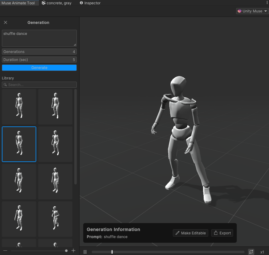
Task: Select fourth-row right running-pose thumbnail
Action: 55,219
